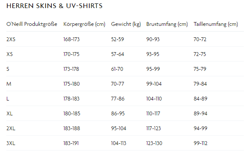The width and height of the screenshot is (249, 162).
Task: Click the 175-180 body height cell
Action: point(71,84)
